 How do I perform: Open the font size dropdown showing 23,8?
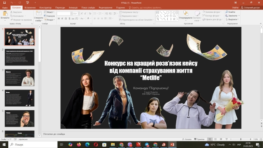tap(79, 14)
